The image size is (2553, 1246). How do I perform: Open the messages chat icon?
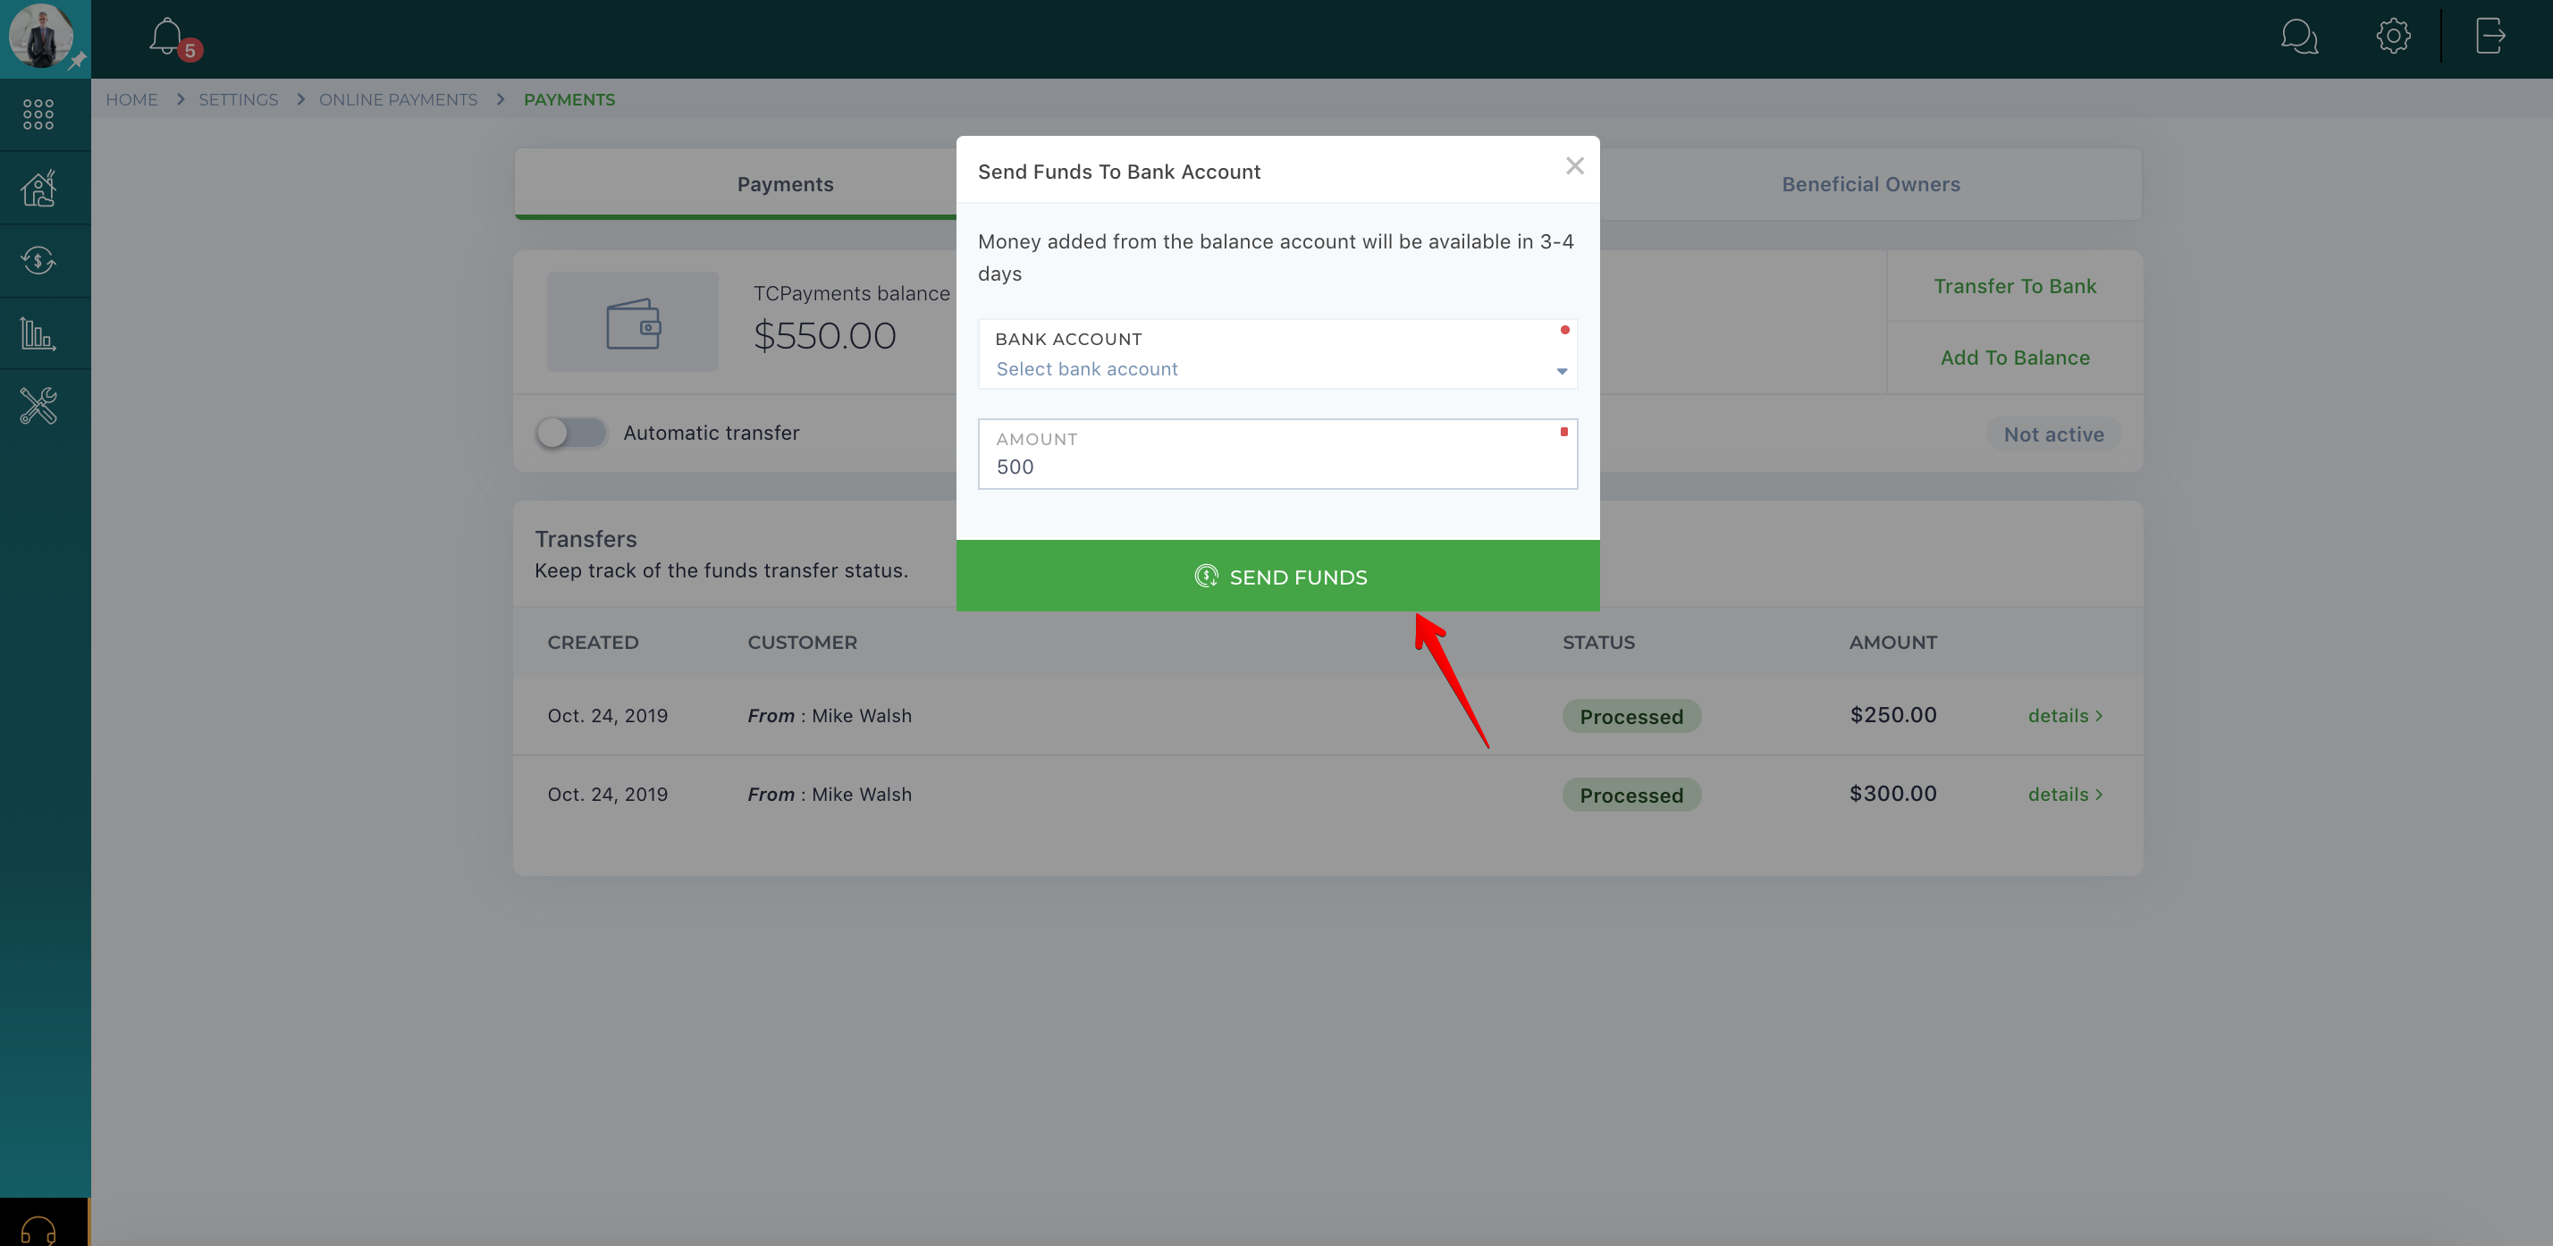[x=2298, y=37]
